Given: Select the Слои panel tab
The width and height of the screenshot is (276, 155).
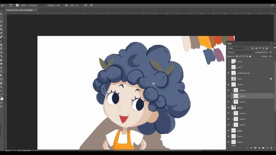Looking at the screenshot, I should click(229, 43).
